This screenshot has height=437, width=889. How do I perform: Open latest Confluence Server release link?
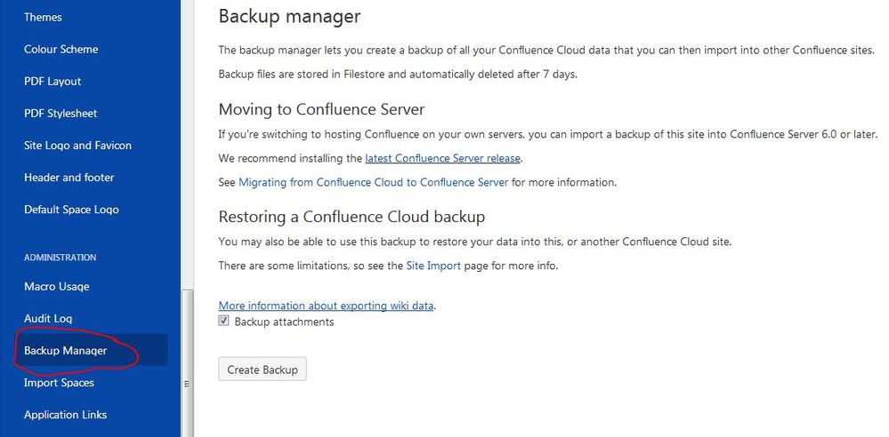coord(442,158)
